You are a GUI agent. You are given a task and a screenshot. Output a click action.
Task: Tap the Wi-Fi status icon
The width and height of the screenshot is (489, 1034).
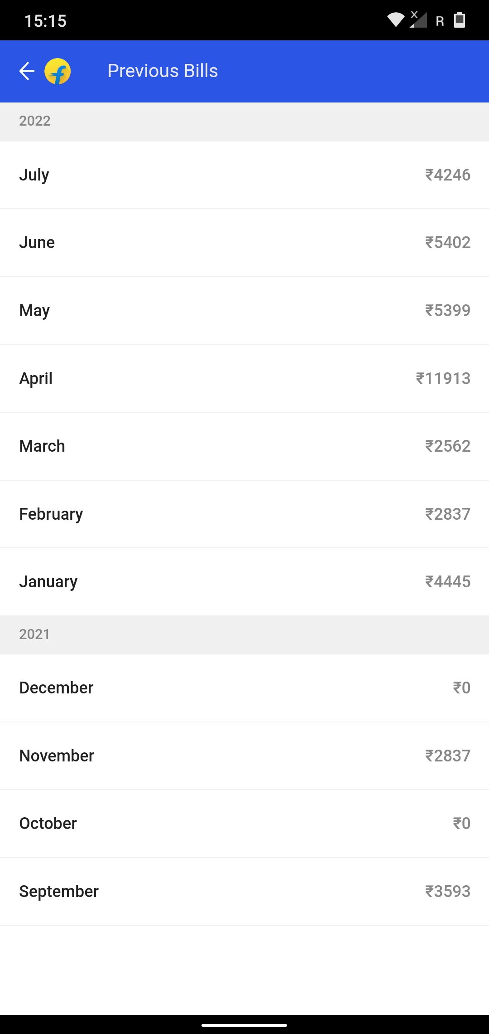pyautogui.click(x=396, y=20)
